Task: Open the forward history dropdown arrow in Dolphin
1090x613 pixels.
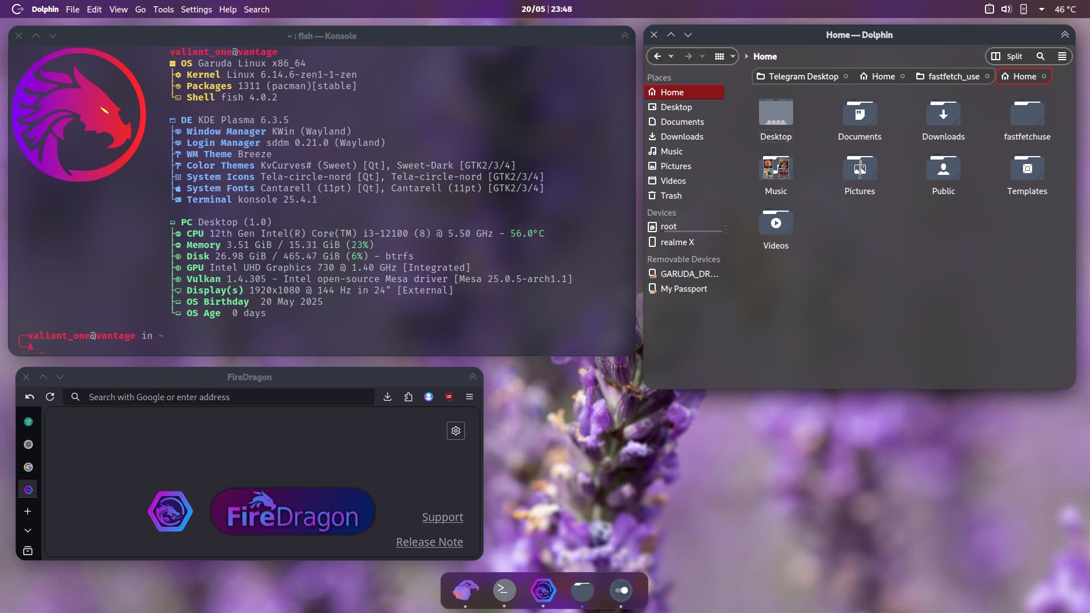Action: (x=702, y=56)
